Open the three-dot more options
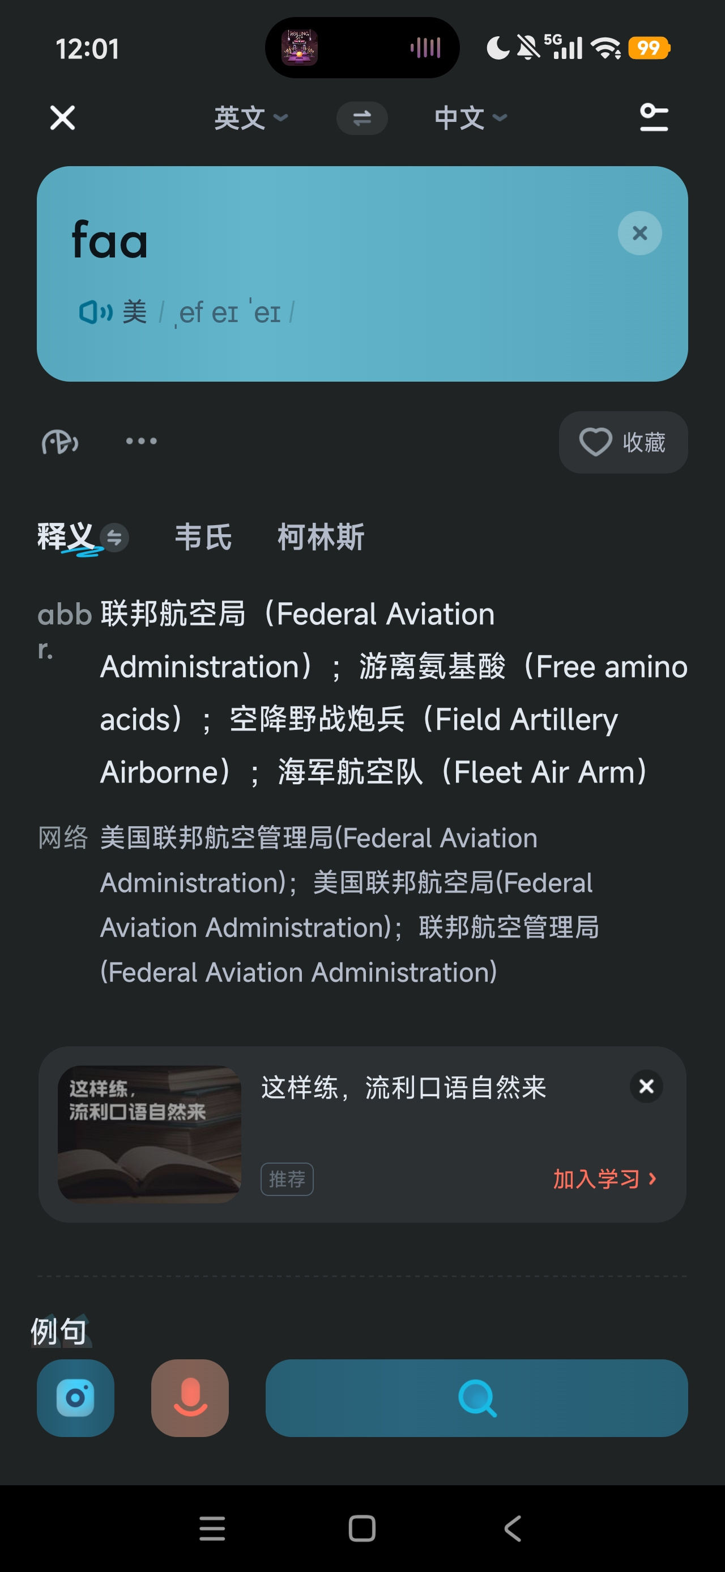Viewport: 725px width, 1572px height. (142, 441)
